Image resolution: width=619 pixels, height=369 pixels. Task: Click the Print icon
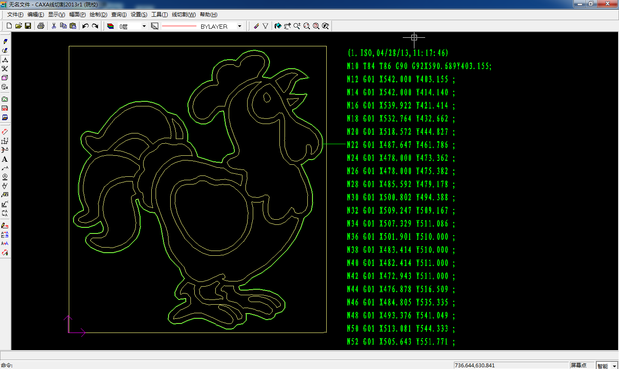[x=41, y=26]
